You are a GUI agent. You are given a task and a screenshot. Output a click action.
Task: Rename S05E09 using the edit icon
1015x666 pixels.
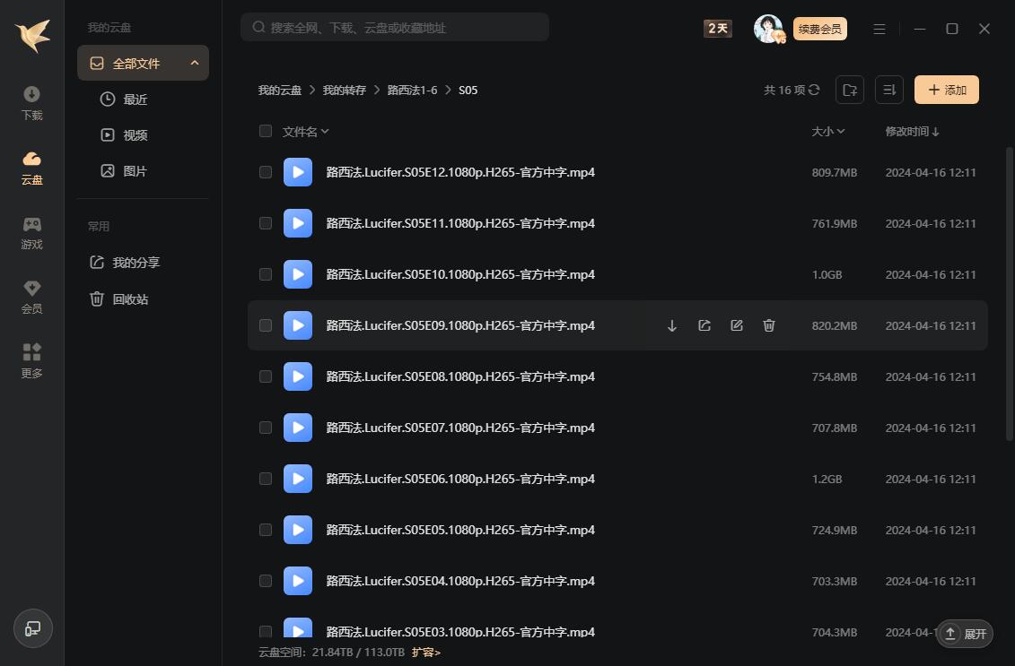[x=736, y=325]
